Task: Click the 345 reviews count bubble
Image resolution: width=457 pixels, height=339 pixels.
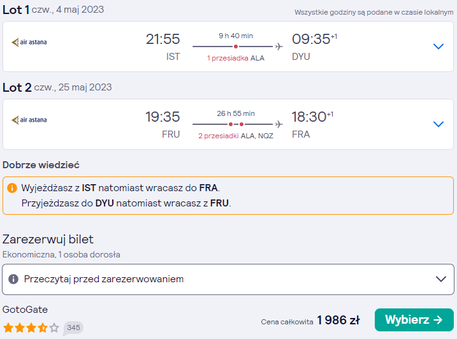Action: [73, 328]
